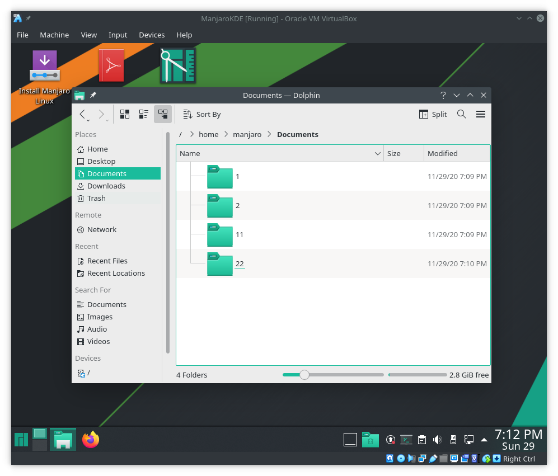Expand hidden system tray icons arrow
558x476 pixels.
[x=484, y=440]
